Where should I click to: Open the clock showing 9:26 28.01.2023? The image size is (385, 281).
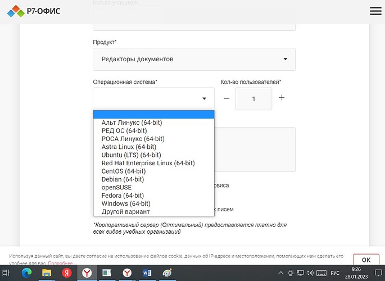[356, 273]
